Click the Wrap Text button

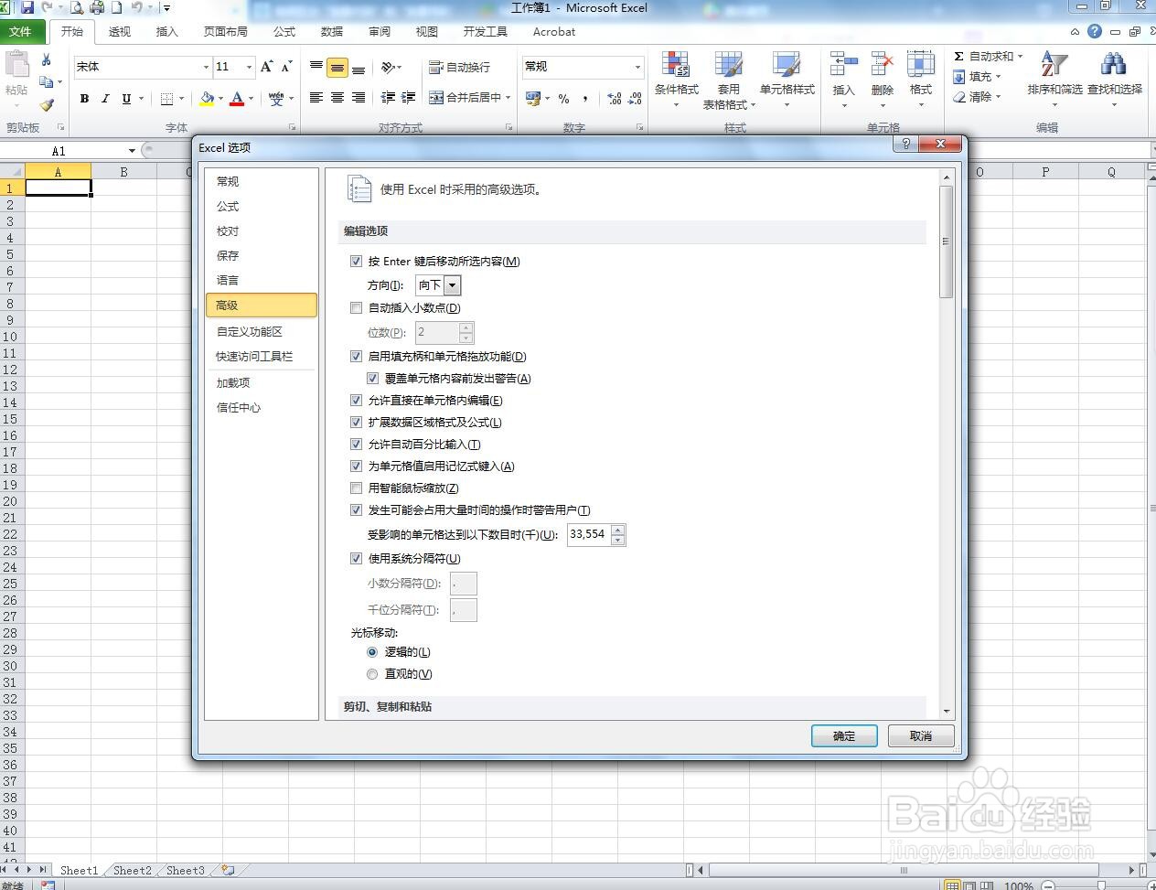click(x=460, y=67)
